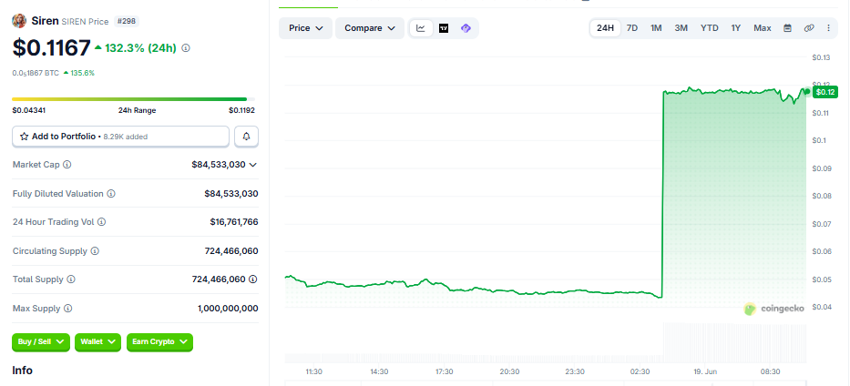Switch to line chart view icon

[421, 28]
